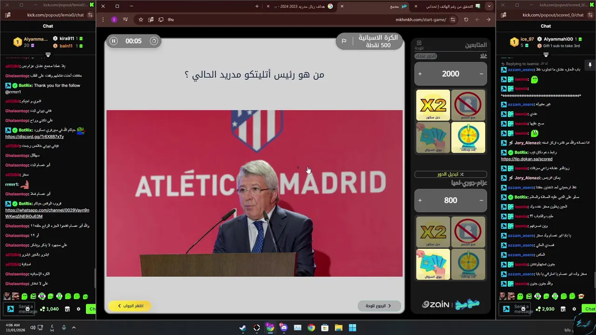
Task: Pause the question countdown timer
Action: click(x=114, y=41)
